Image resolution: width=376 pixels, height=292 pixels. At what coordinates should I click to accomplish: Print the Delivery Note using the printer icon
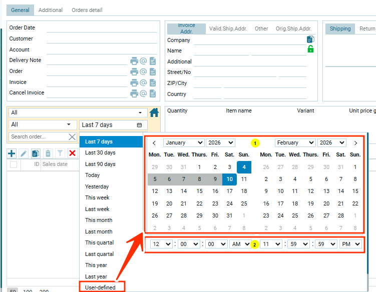tap(134, 61)
